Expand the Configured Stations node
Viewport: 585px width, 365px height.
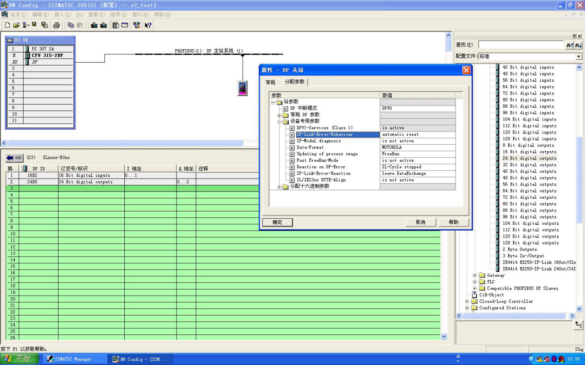[x=467, y=308]
